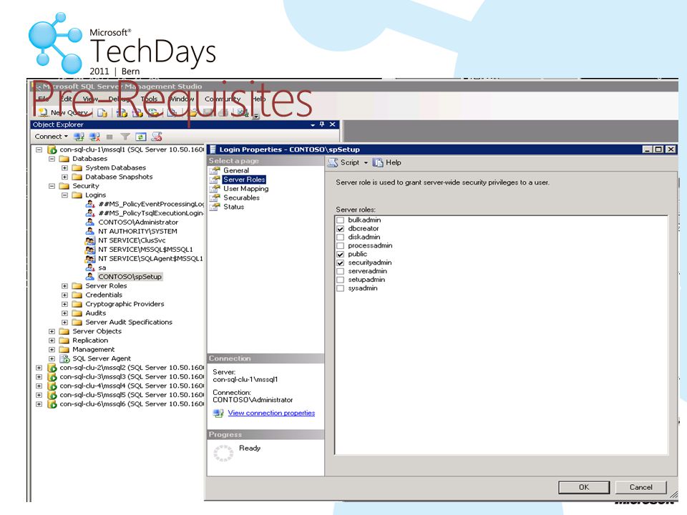This screenshot has height=515, width=687.
Task: Click the New Query toolbar button
Action: point(64,113)
